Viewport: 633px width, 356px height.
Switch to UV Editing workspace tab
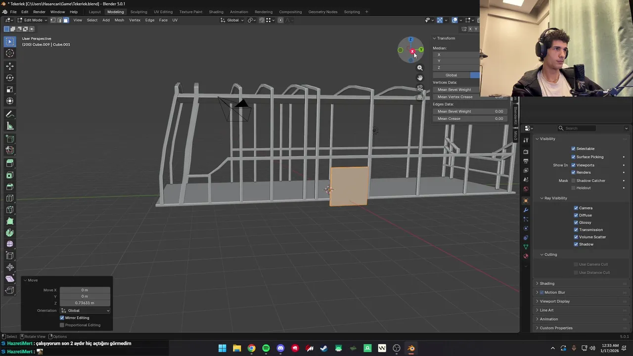[163, 12]
